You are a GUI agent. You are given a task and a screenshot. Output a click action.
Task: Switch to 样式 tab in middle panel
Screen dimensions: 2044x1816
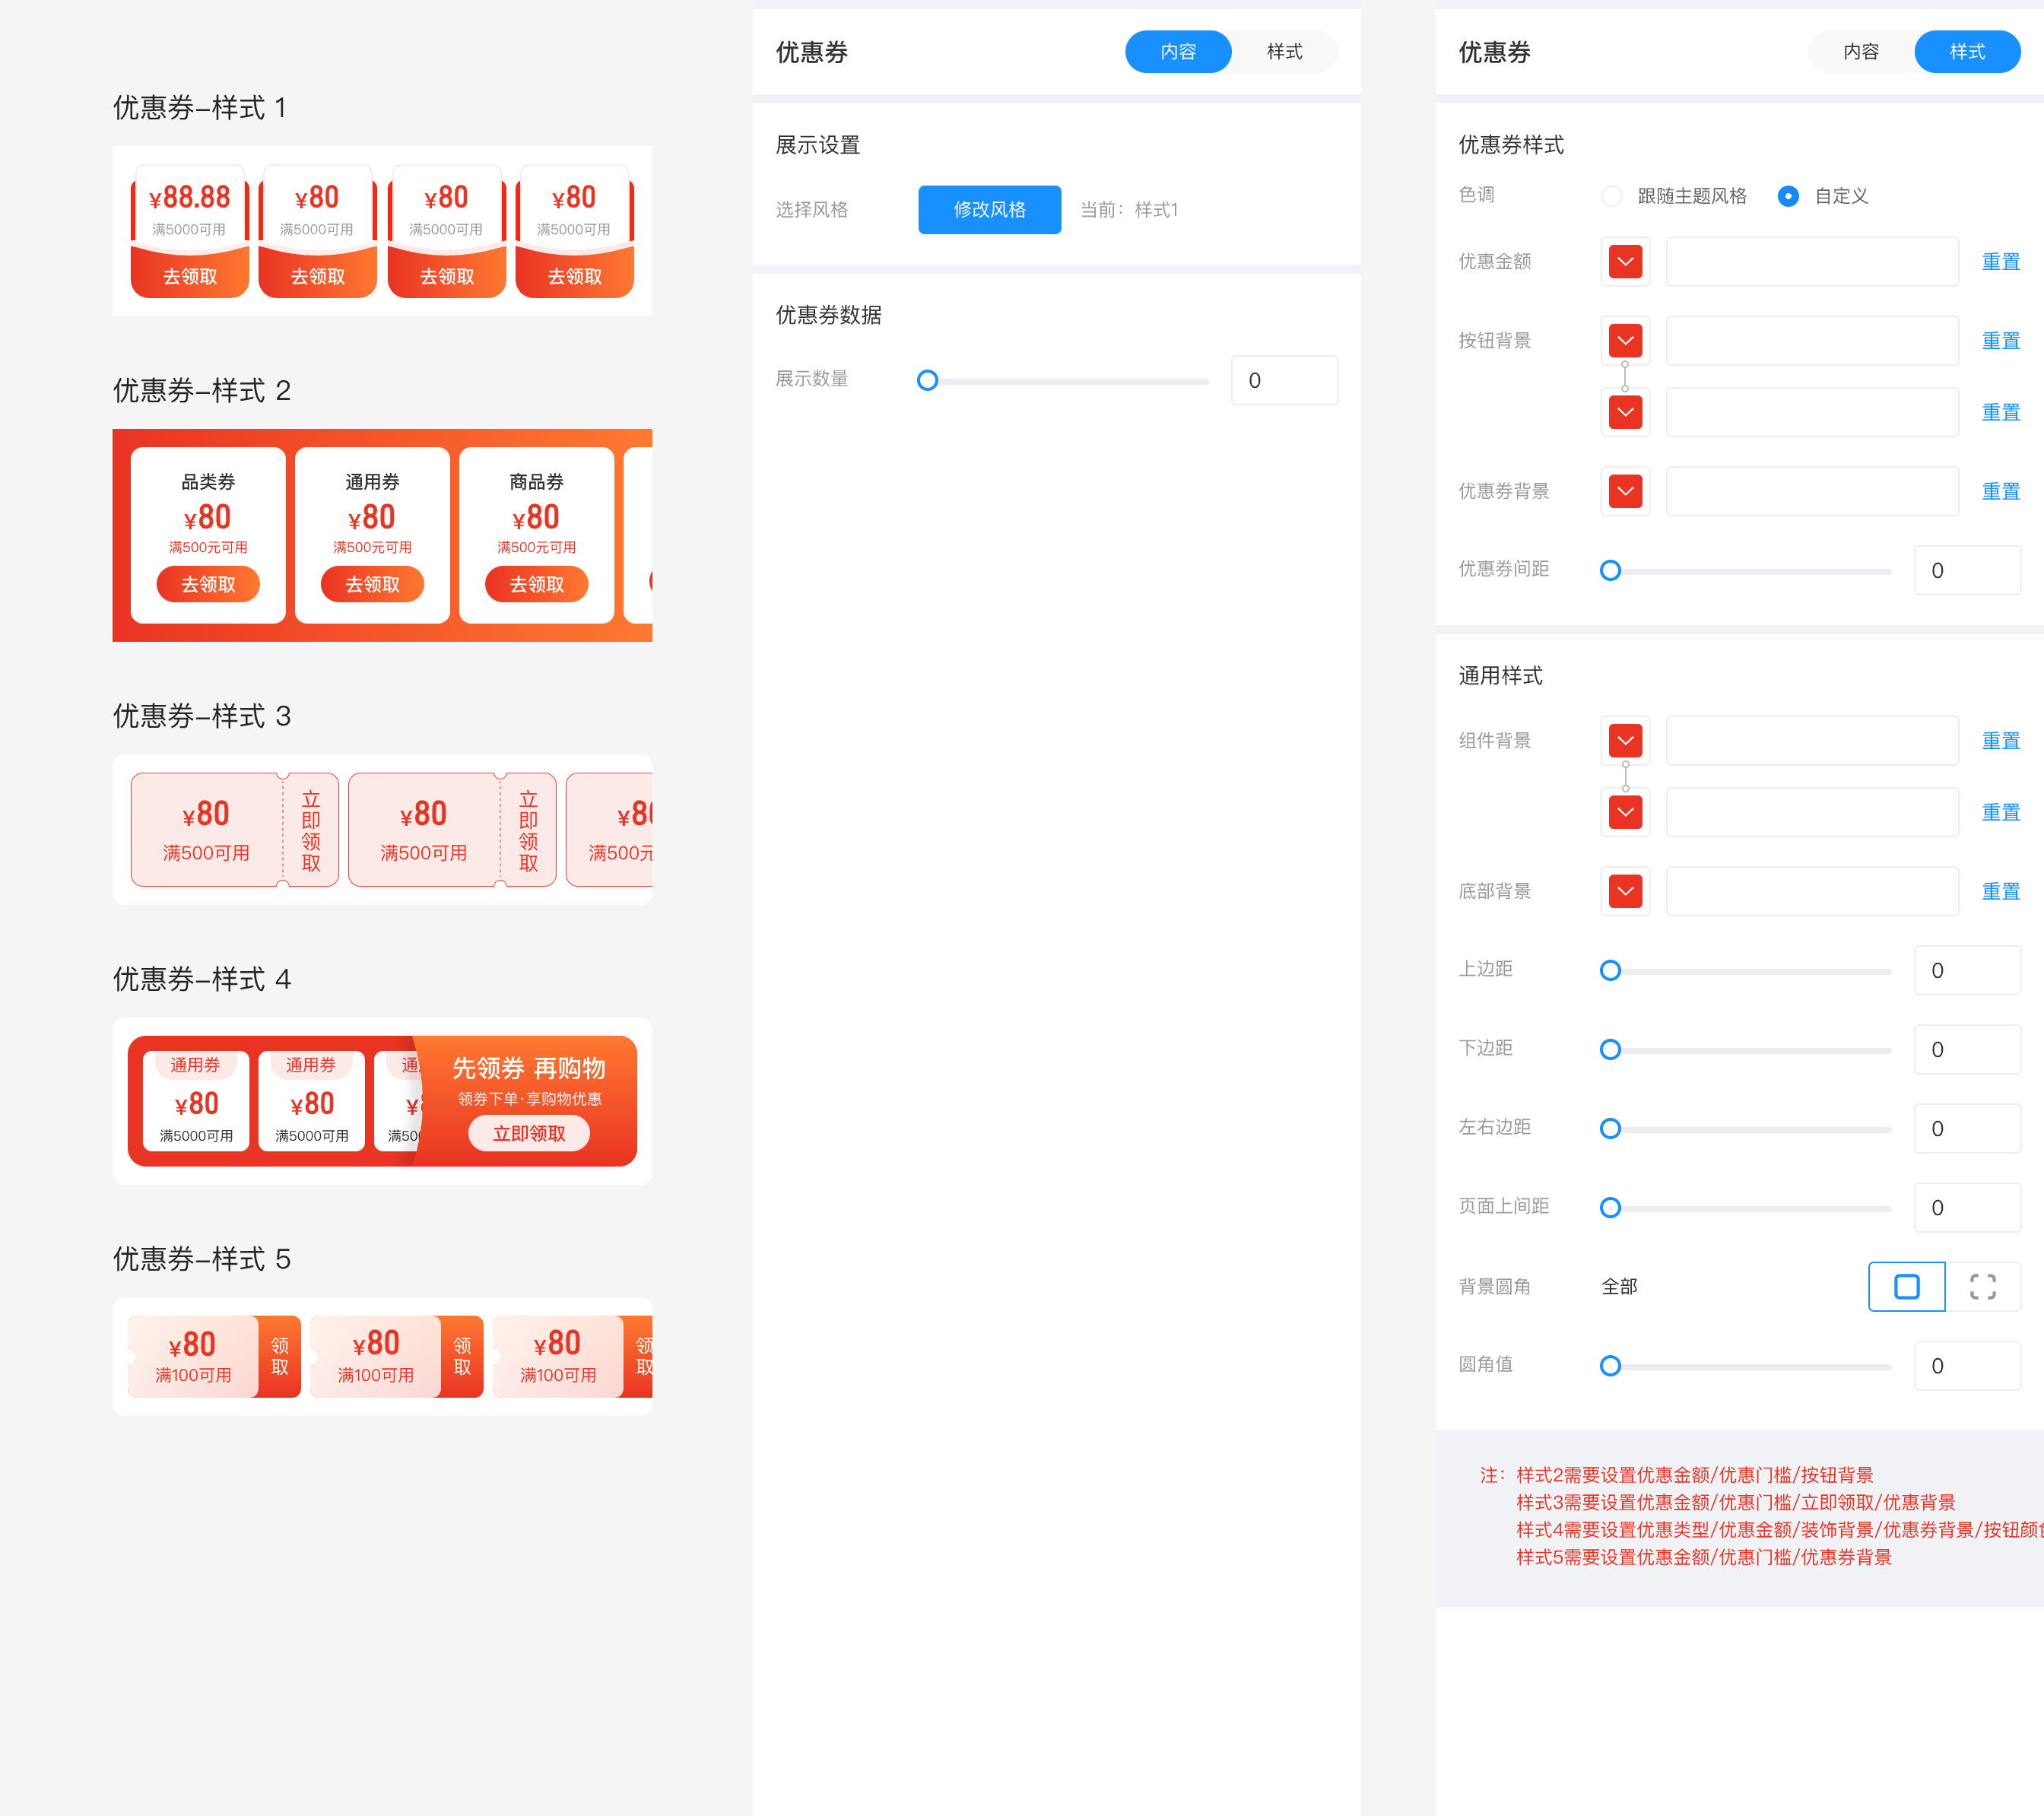(1284, 52)
